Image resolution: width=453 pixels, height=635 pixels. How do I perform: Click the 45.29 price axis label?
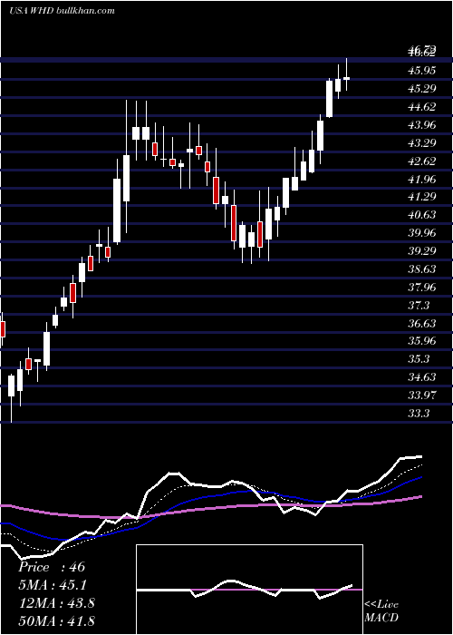(422, 89)
